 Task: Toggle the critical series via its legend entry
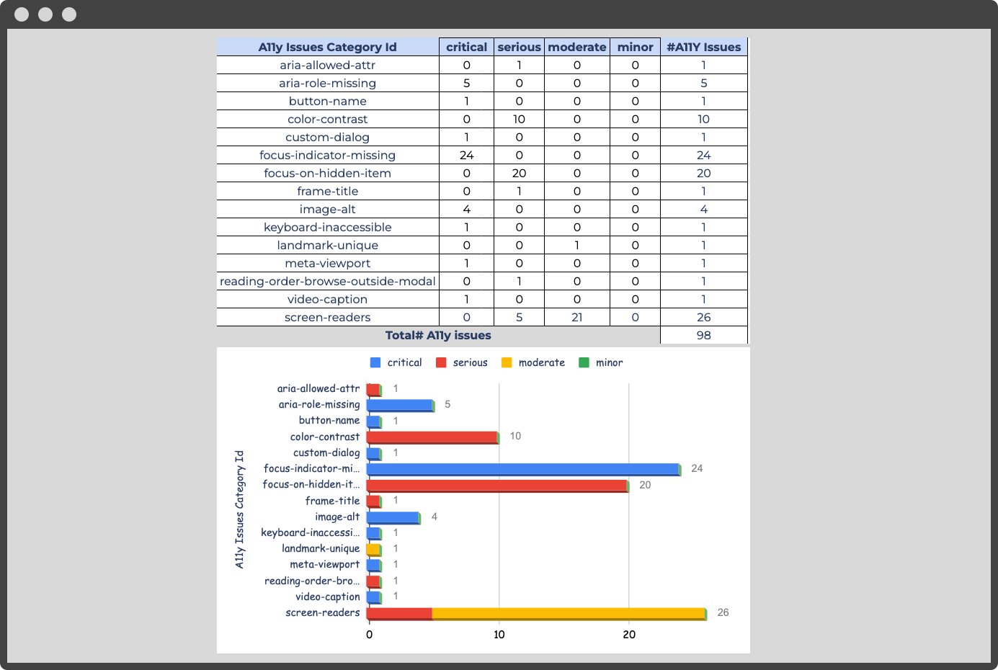click(405, 362)
